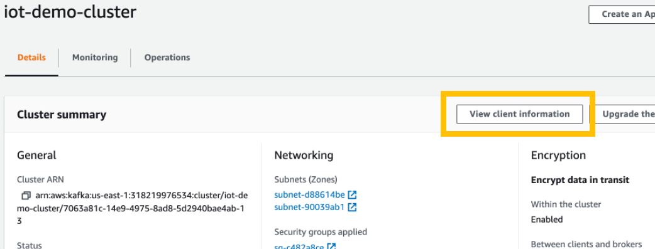Image resolution: width=655 pixels, height=249 pixels.
Task: Open the sg-c482a8ce security group link
Action: [x=299, y=246]
